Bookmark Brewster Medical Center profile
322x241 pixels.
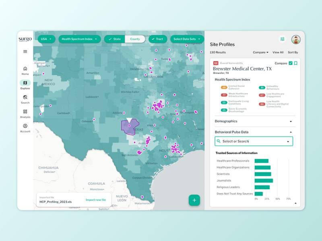[x=296, y=63]
